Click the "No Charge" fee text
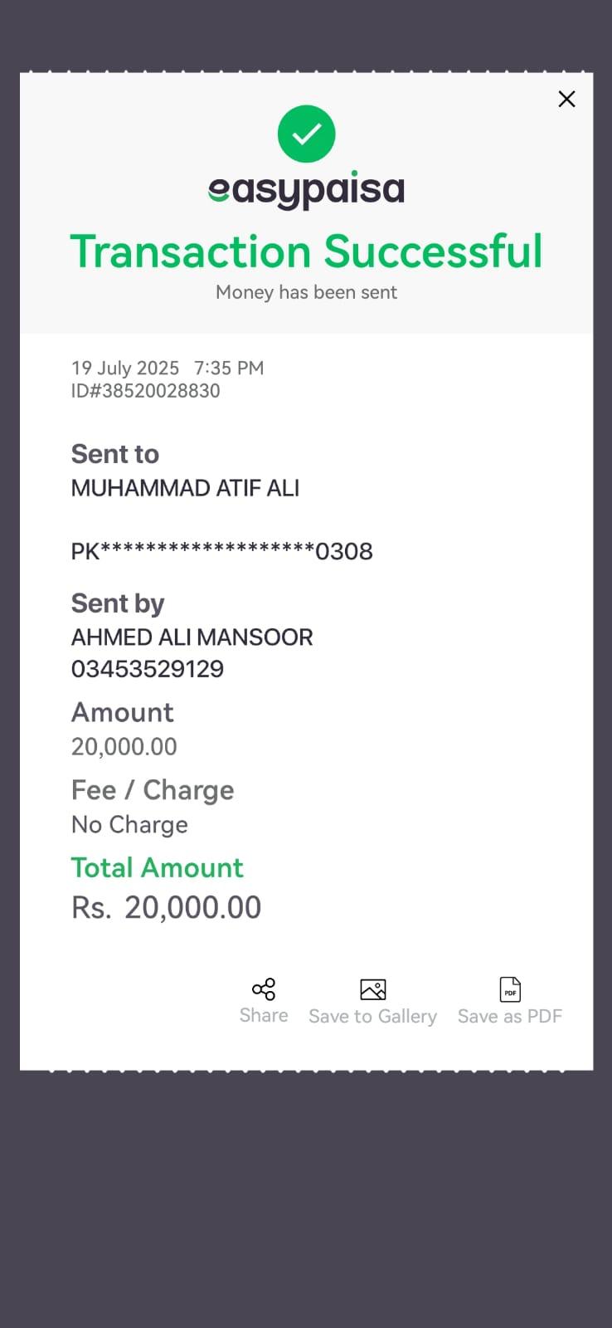Screen dimensions: 612x1328 (129, 824)
